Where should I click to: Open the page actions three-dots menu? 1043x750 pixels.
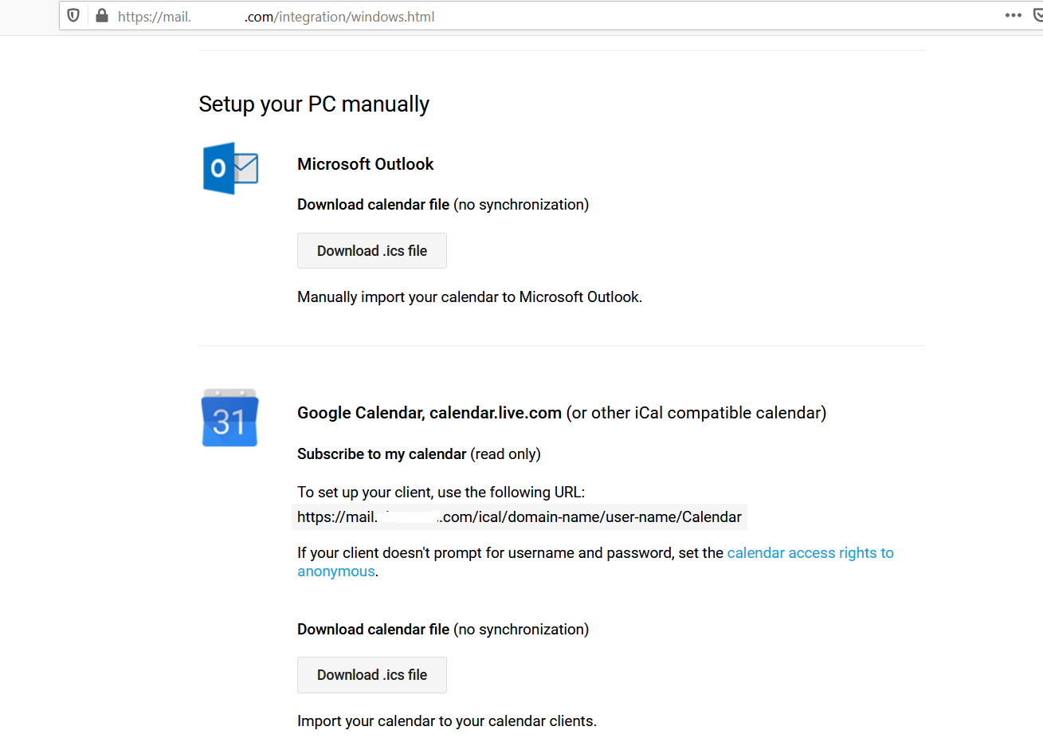1013,15
